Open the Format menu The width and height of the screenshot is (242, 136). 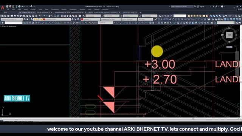[33, 9]
